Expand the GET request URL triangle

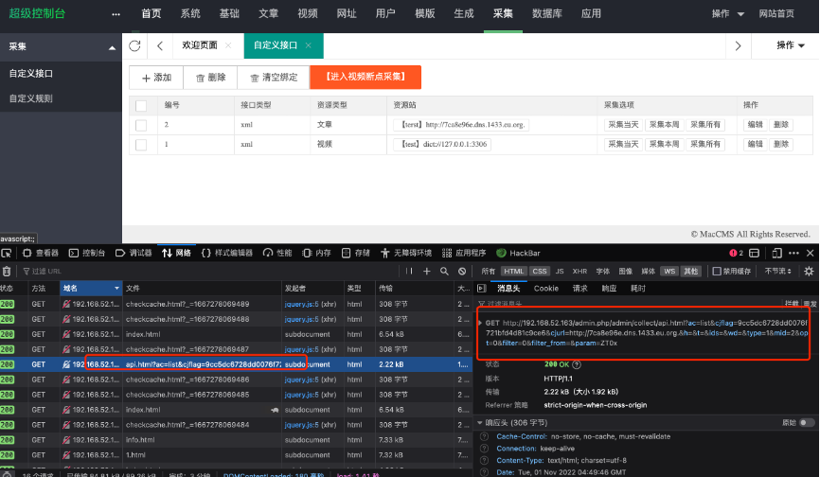(x=480, y=323)
